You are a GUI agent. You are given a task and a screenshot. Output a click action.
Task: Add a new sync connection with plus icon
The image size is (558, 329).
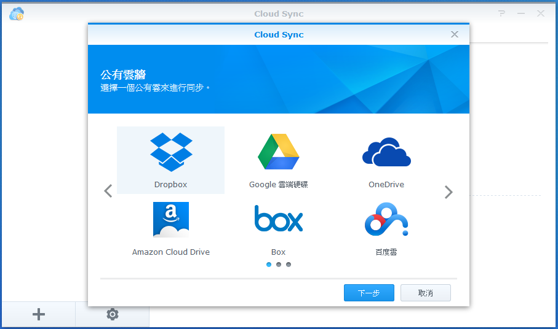tap(39, 314)
